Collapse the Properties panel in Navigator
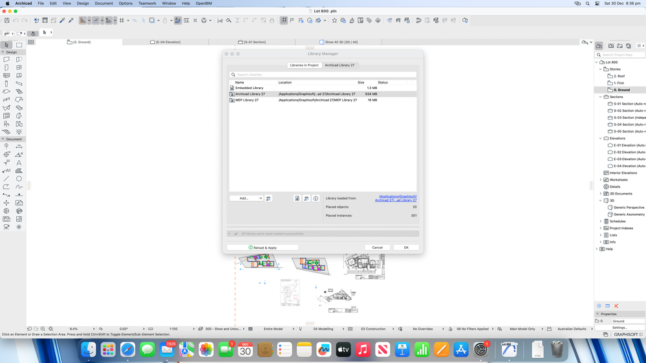Image resolution: width=646 pixels, height=363 pixels. [598, 314]
